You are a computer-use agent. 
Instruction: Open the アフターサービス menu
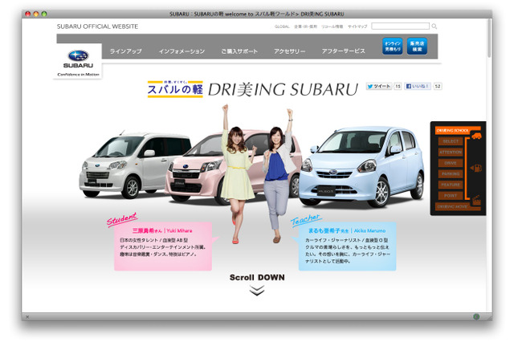pos(343,51)
